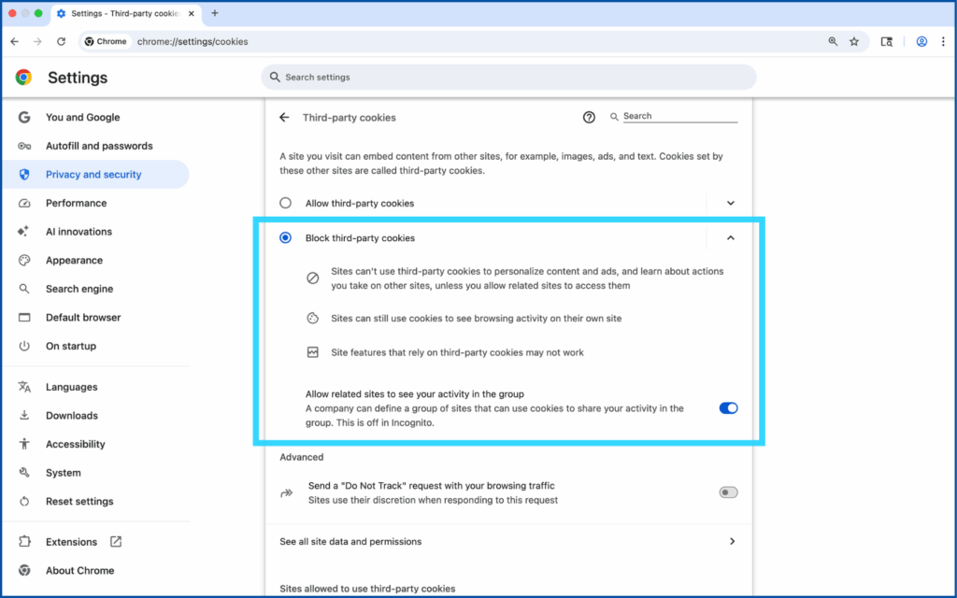Click the external link icon beside Extensions
Viewport: 957px width, 598px height.
pyautogui.click(x=115, y=541)
